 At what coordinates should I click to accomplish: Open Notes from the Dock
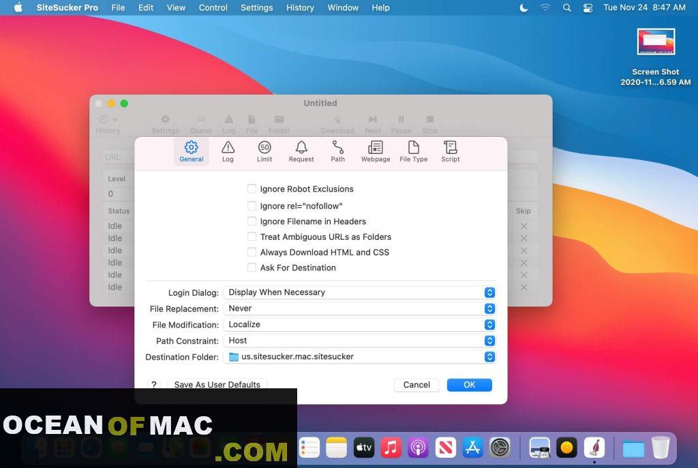[337, 447]
